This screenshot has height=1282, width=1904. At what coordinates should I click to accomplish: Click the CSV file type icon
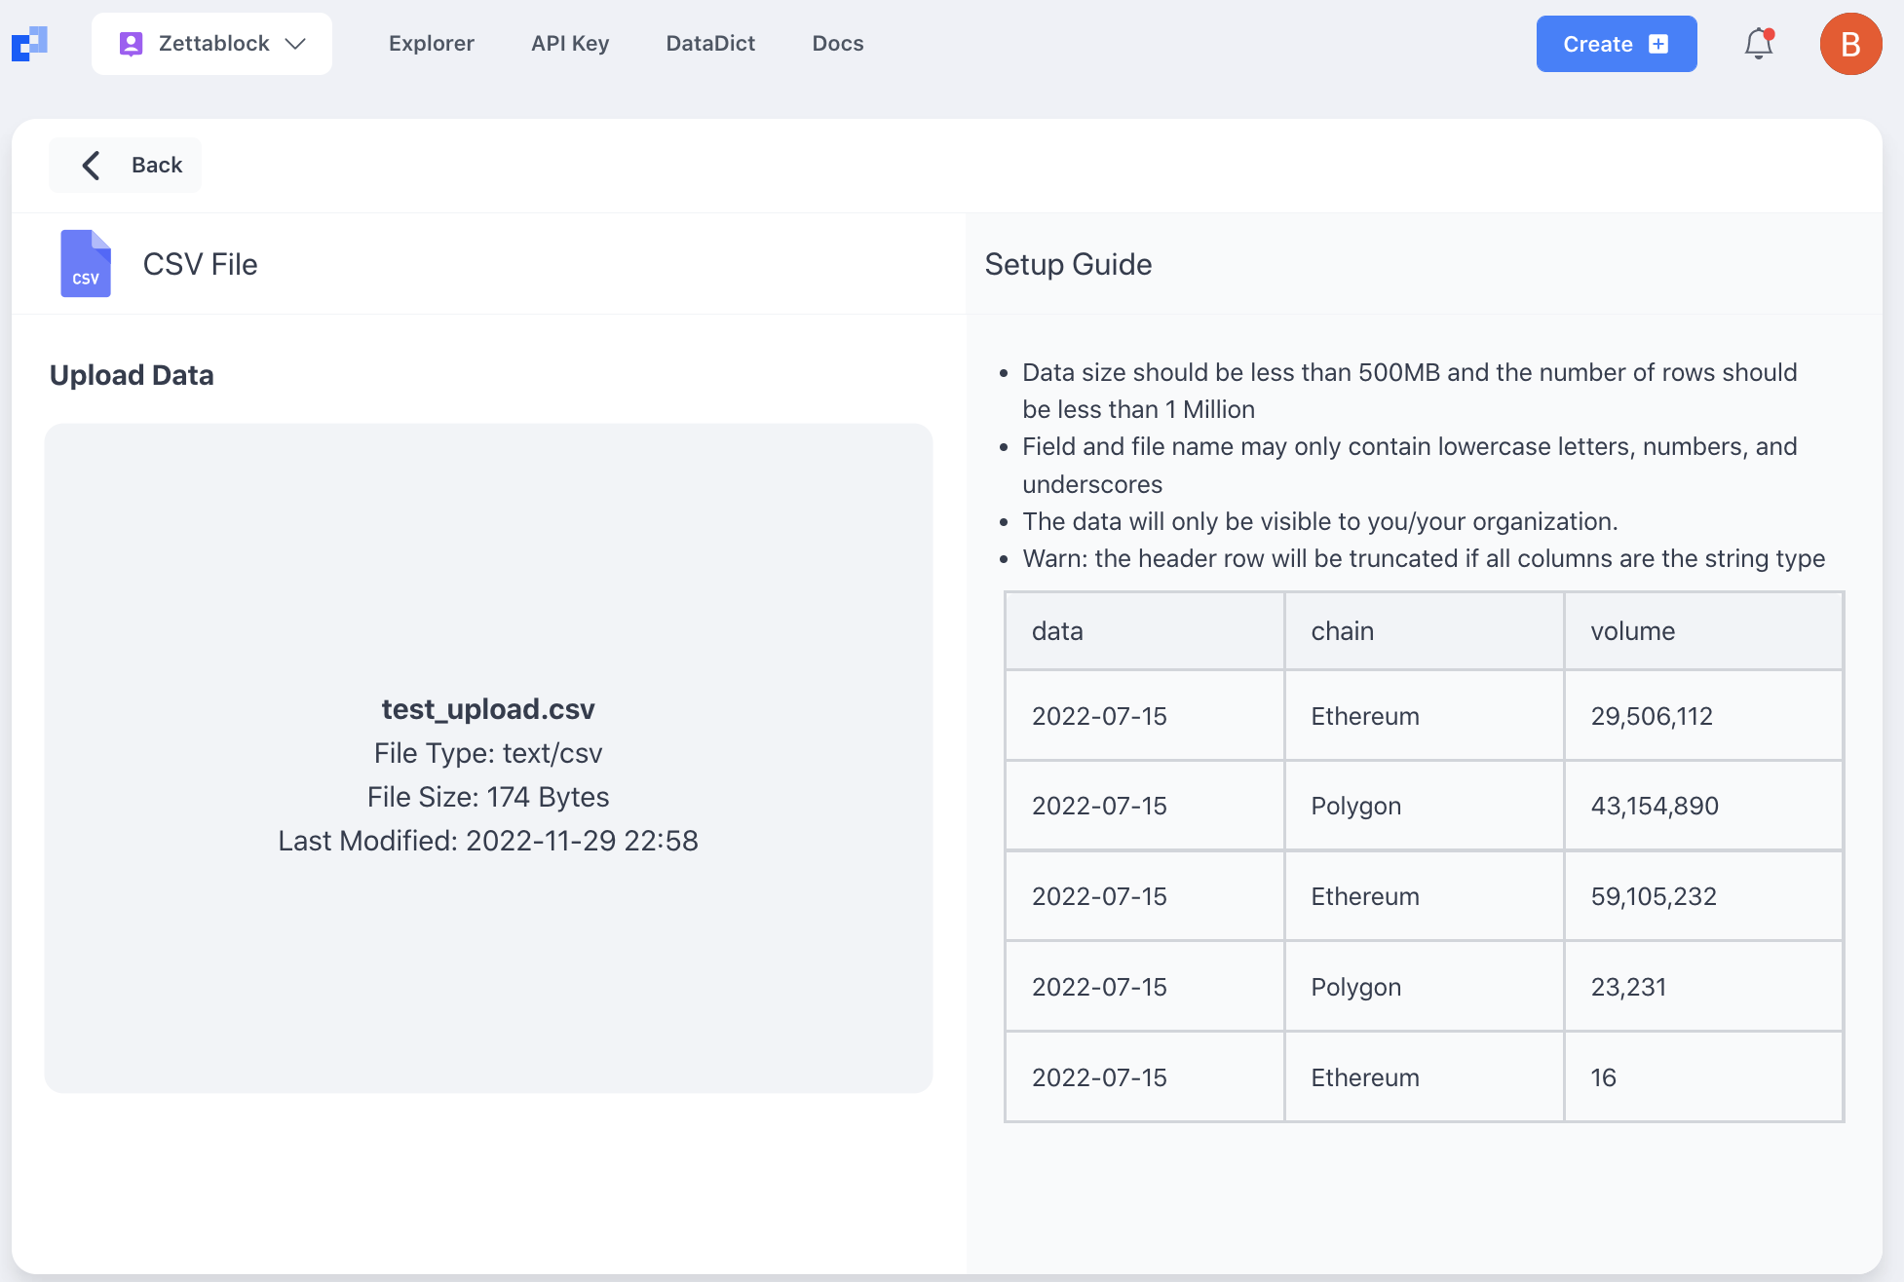[x=86, y=264]
